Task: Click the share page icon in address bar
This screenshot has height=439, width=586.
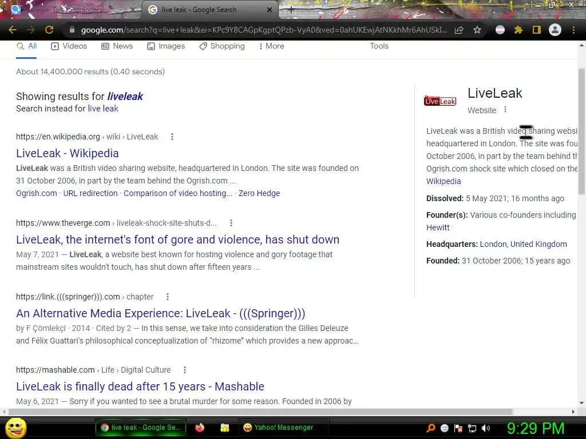Action: pyautogui.click(x=459, y=30)
